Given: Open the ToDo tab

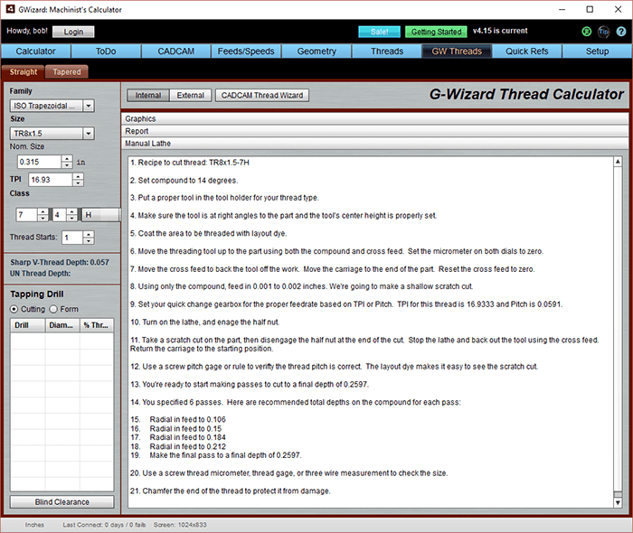Looking at the screenshot, I should [x=106, y=51].
